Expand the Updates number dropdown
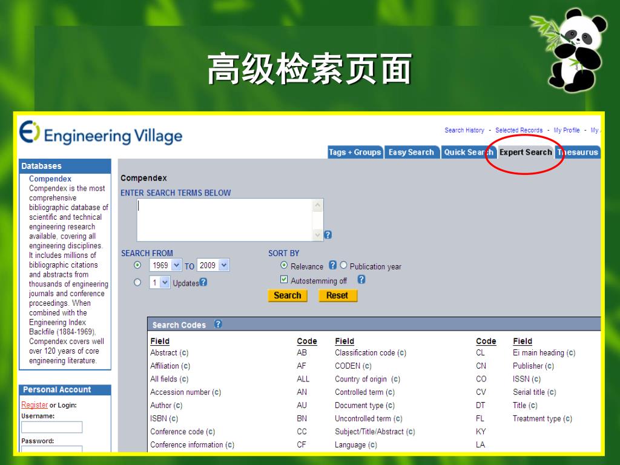Image resolution: width=620 pixels, height=465 pixels. (160, 282)
